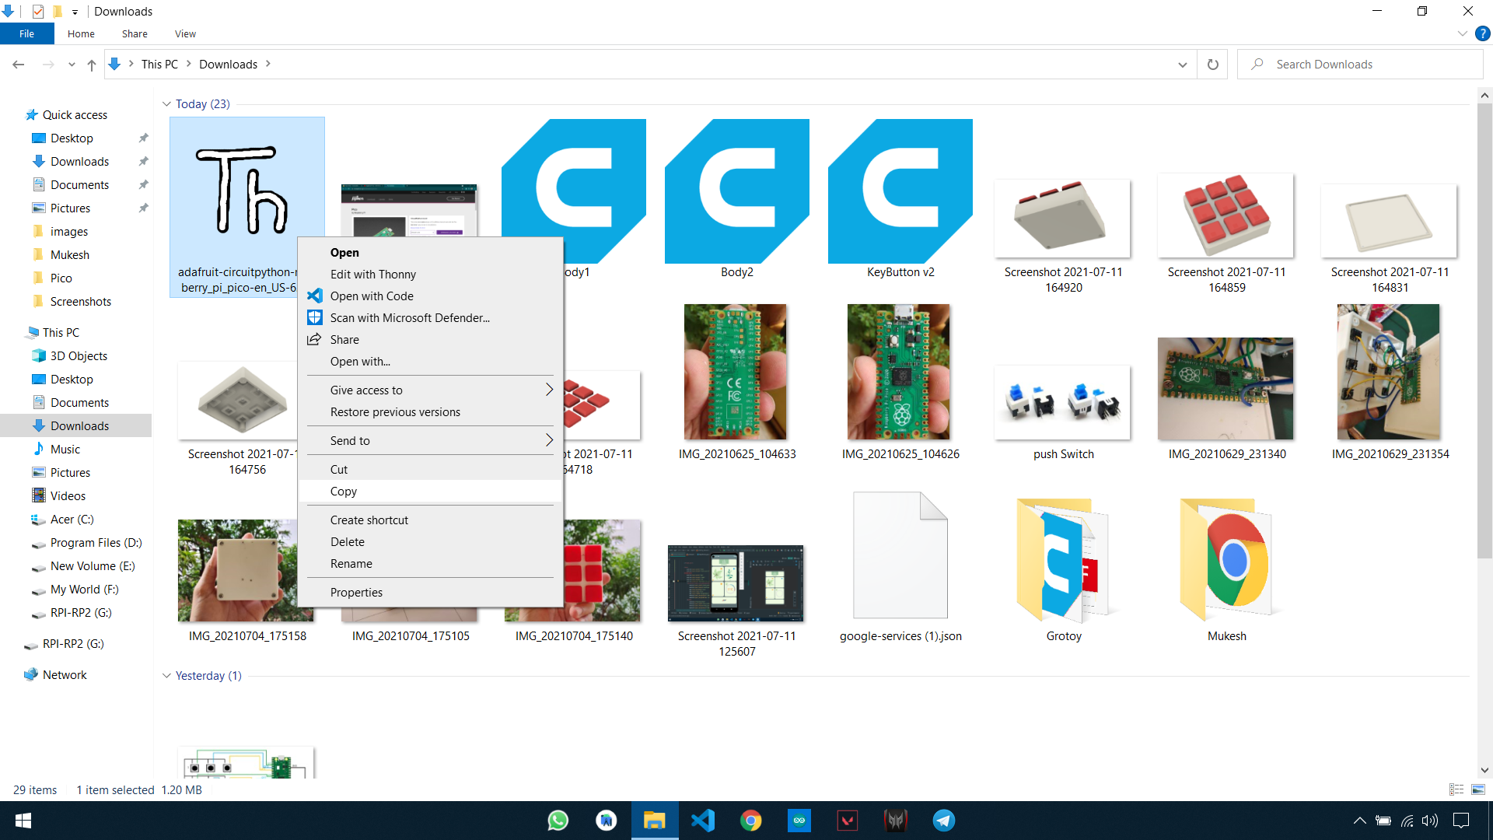This screenshot has width=1493, height=840.
Task: Click the Up directory arrow
Action: [x=92, y=65]
